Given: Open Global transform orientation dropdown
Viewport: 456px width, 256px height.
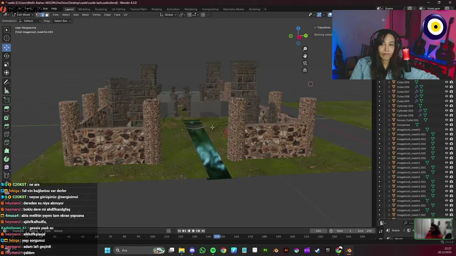Looking at the screenshot, I should click(x=169, y=15).
